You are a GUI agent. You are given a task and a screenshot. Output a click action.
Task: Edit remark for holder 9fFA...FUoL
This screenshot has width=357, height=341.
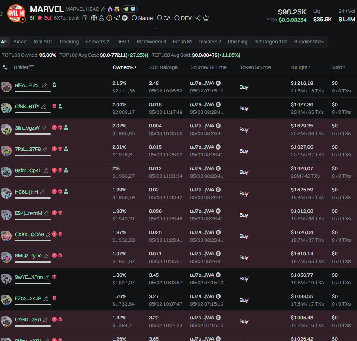44,85
